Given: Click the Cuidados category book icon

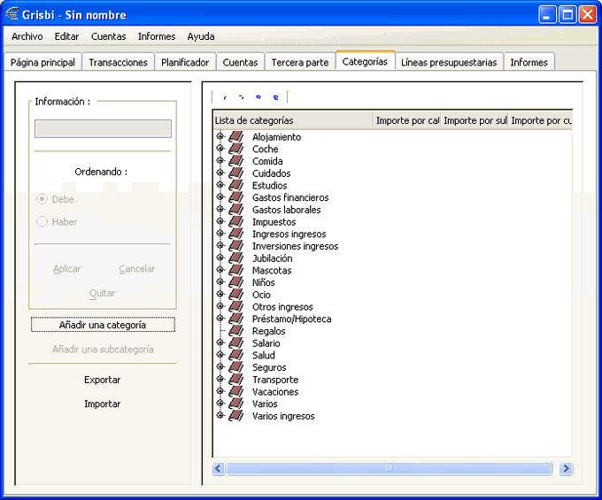Looking at the screenshot, I should 236,173.
